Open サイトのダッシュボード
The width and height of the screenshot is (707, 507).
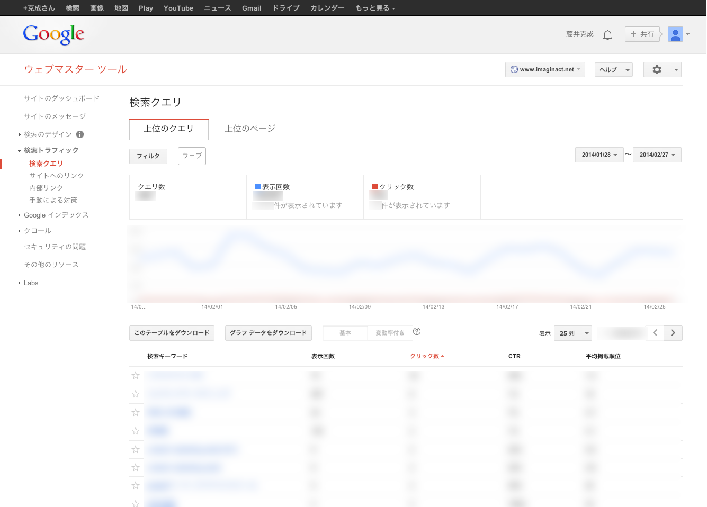61,98
